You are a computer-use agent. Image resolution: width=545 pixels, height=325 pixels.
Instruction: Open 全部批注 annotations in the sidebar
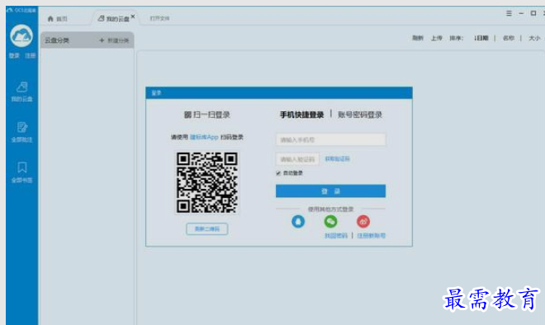click(x=21, y=132)
